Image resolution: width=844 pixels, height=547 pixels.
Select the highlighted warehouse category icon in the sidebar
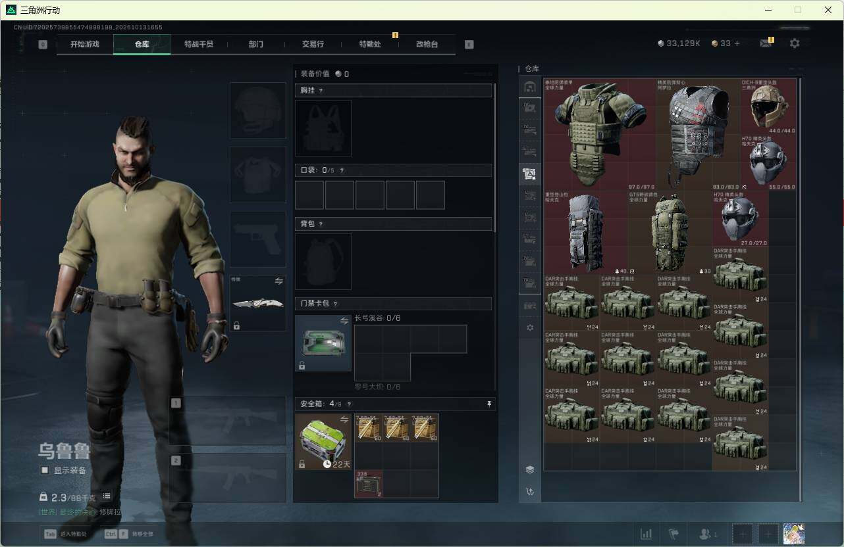tap(530, 174)
